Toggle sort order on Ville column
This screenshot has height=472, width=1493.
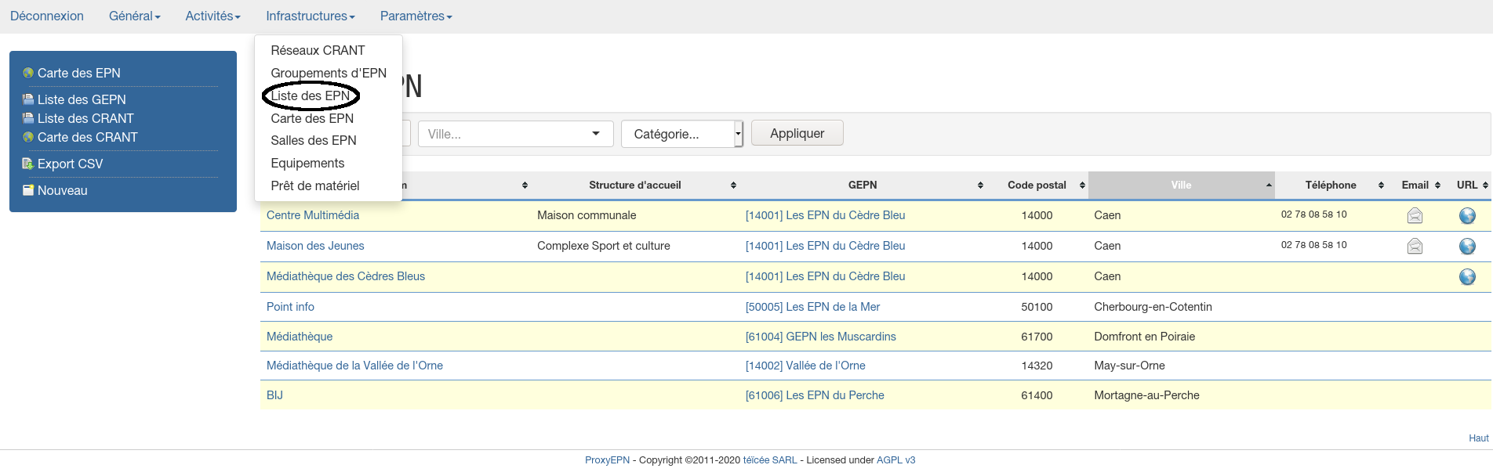(x=1181, y=186)
